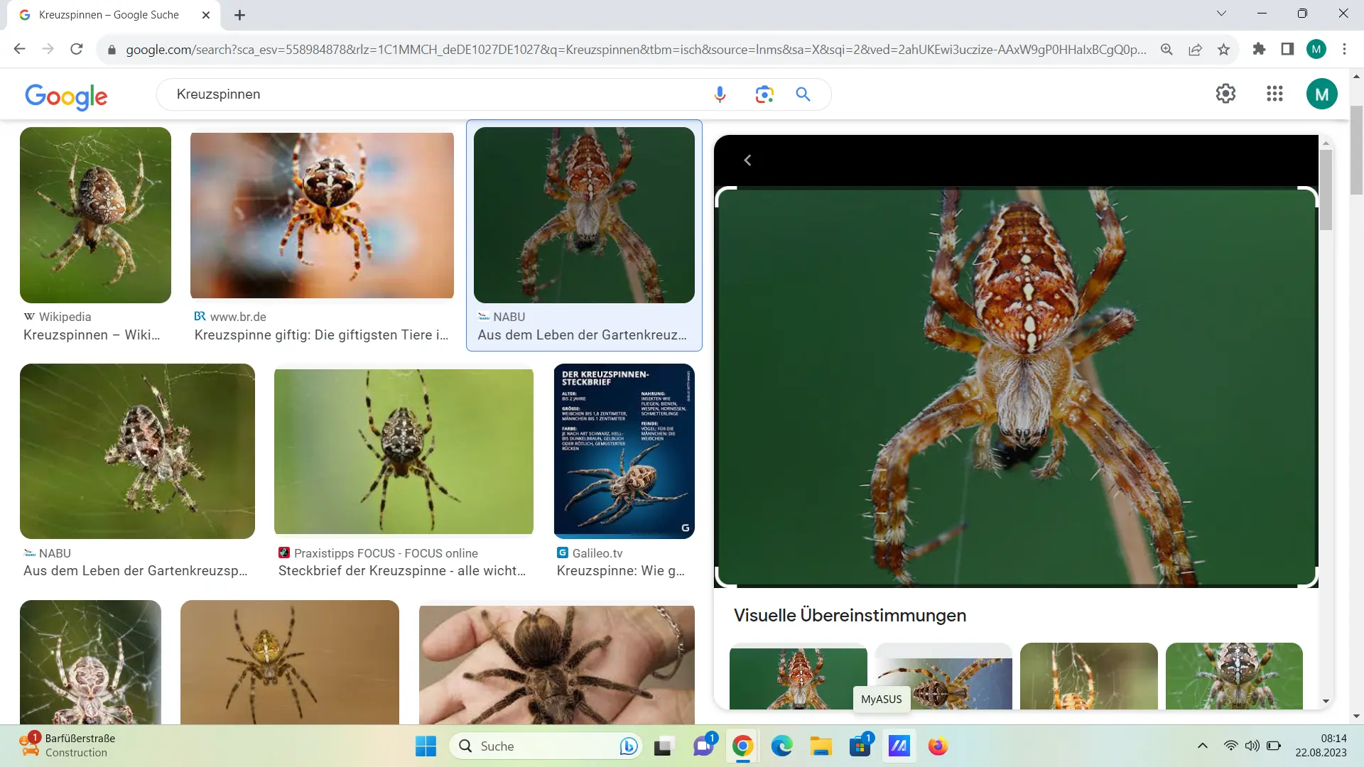The height and width of the screenshot is (767, 1364).
Task: Reload the current page
Action: coord(77,49)
